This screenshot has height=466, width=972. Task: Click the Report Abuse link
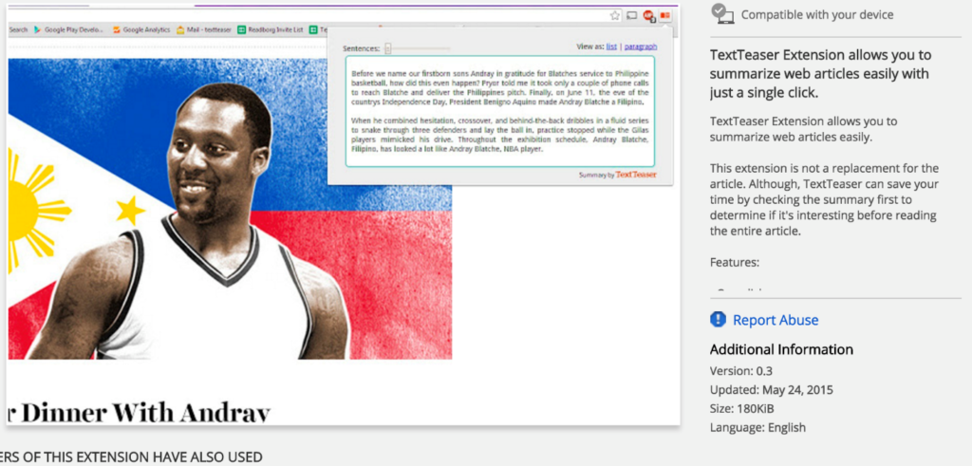(775, 320)
